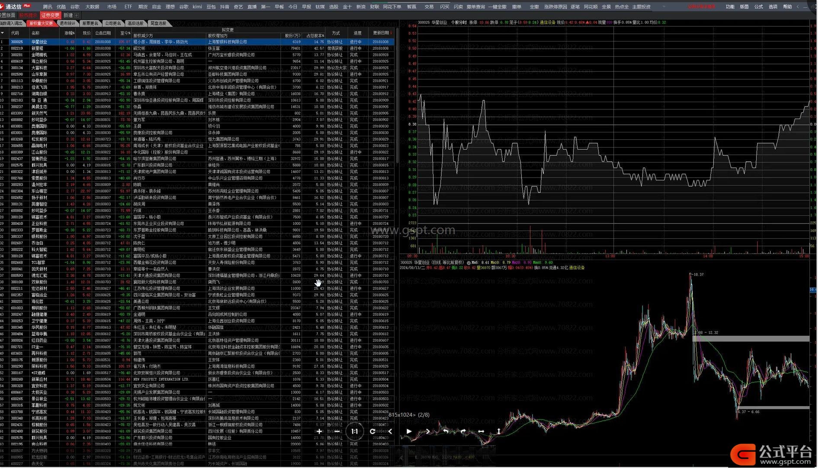Open the 选项 menu
The height and width of the screenshot is (469, 819).
pos(773,7)
